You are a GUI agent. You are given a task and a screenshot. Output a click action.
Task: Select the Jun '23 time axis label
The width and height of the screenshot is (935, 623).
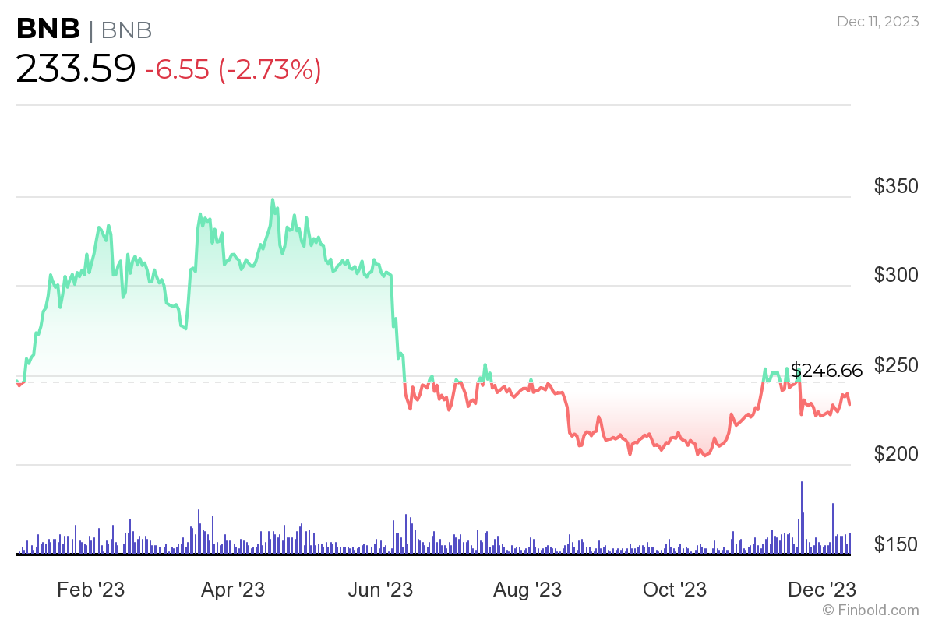381,590
